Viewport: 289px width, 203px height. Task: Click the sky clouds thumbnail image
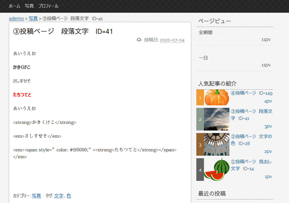[x=216, y=119]
